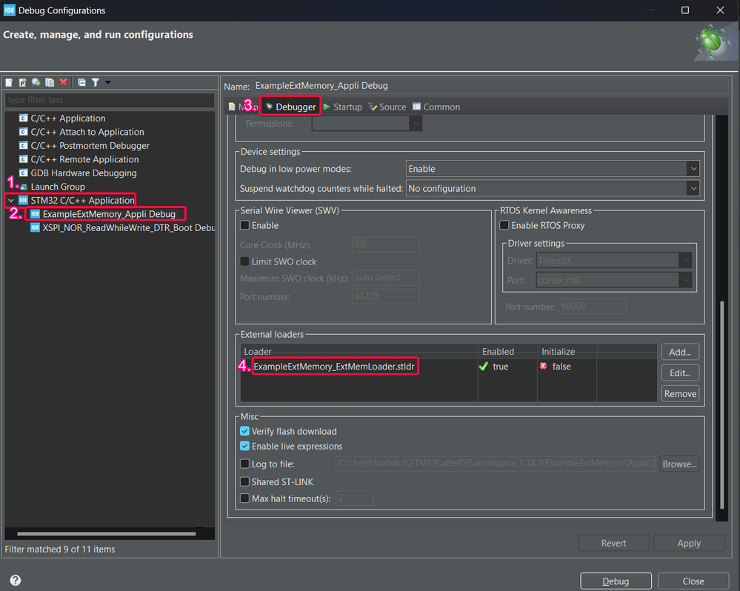Edit the selected external loader
Image resolution: width=740 pixels, height=591 pixels.
[x=680, y=373]
